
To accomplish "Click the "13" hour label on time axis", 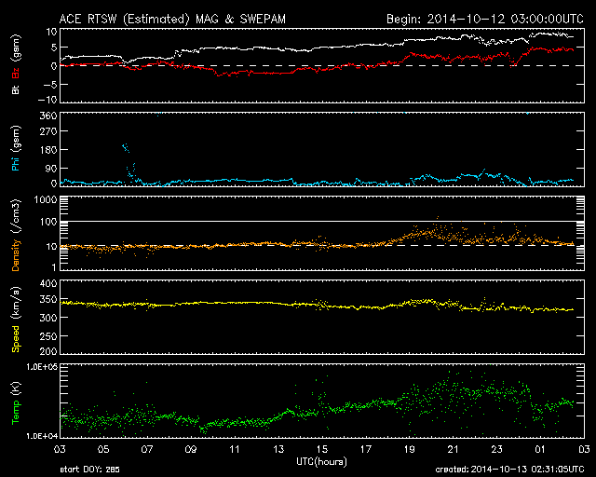I will click(x=278, y=449).
